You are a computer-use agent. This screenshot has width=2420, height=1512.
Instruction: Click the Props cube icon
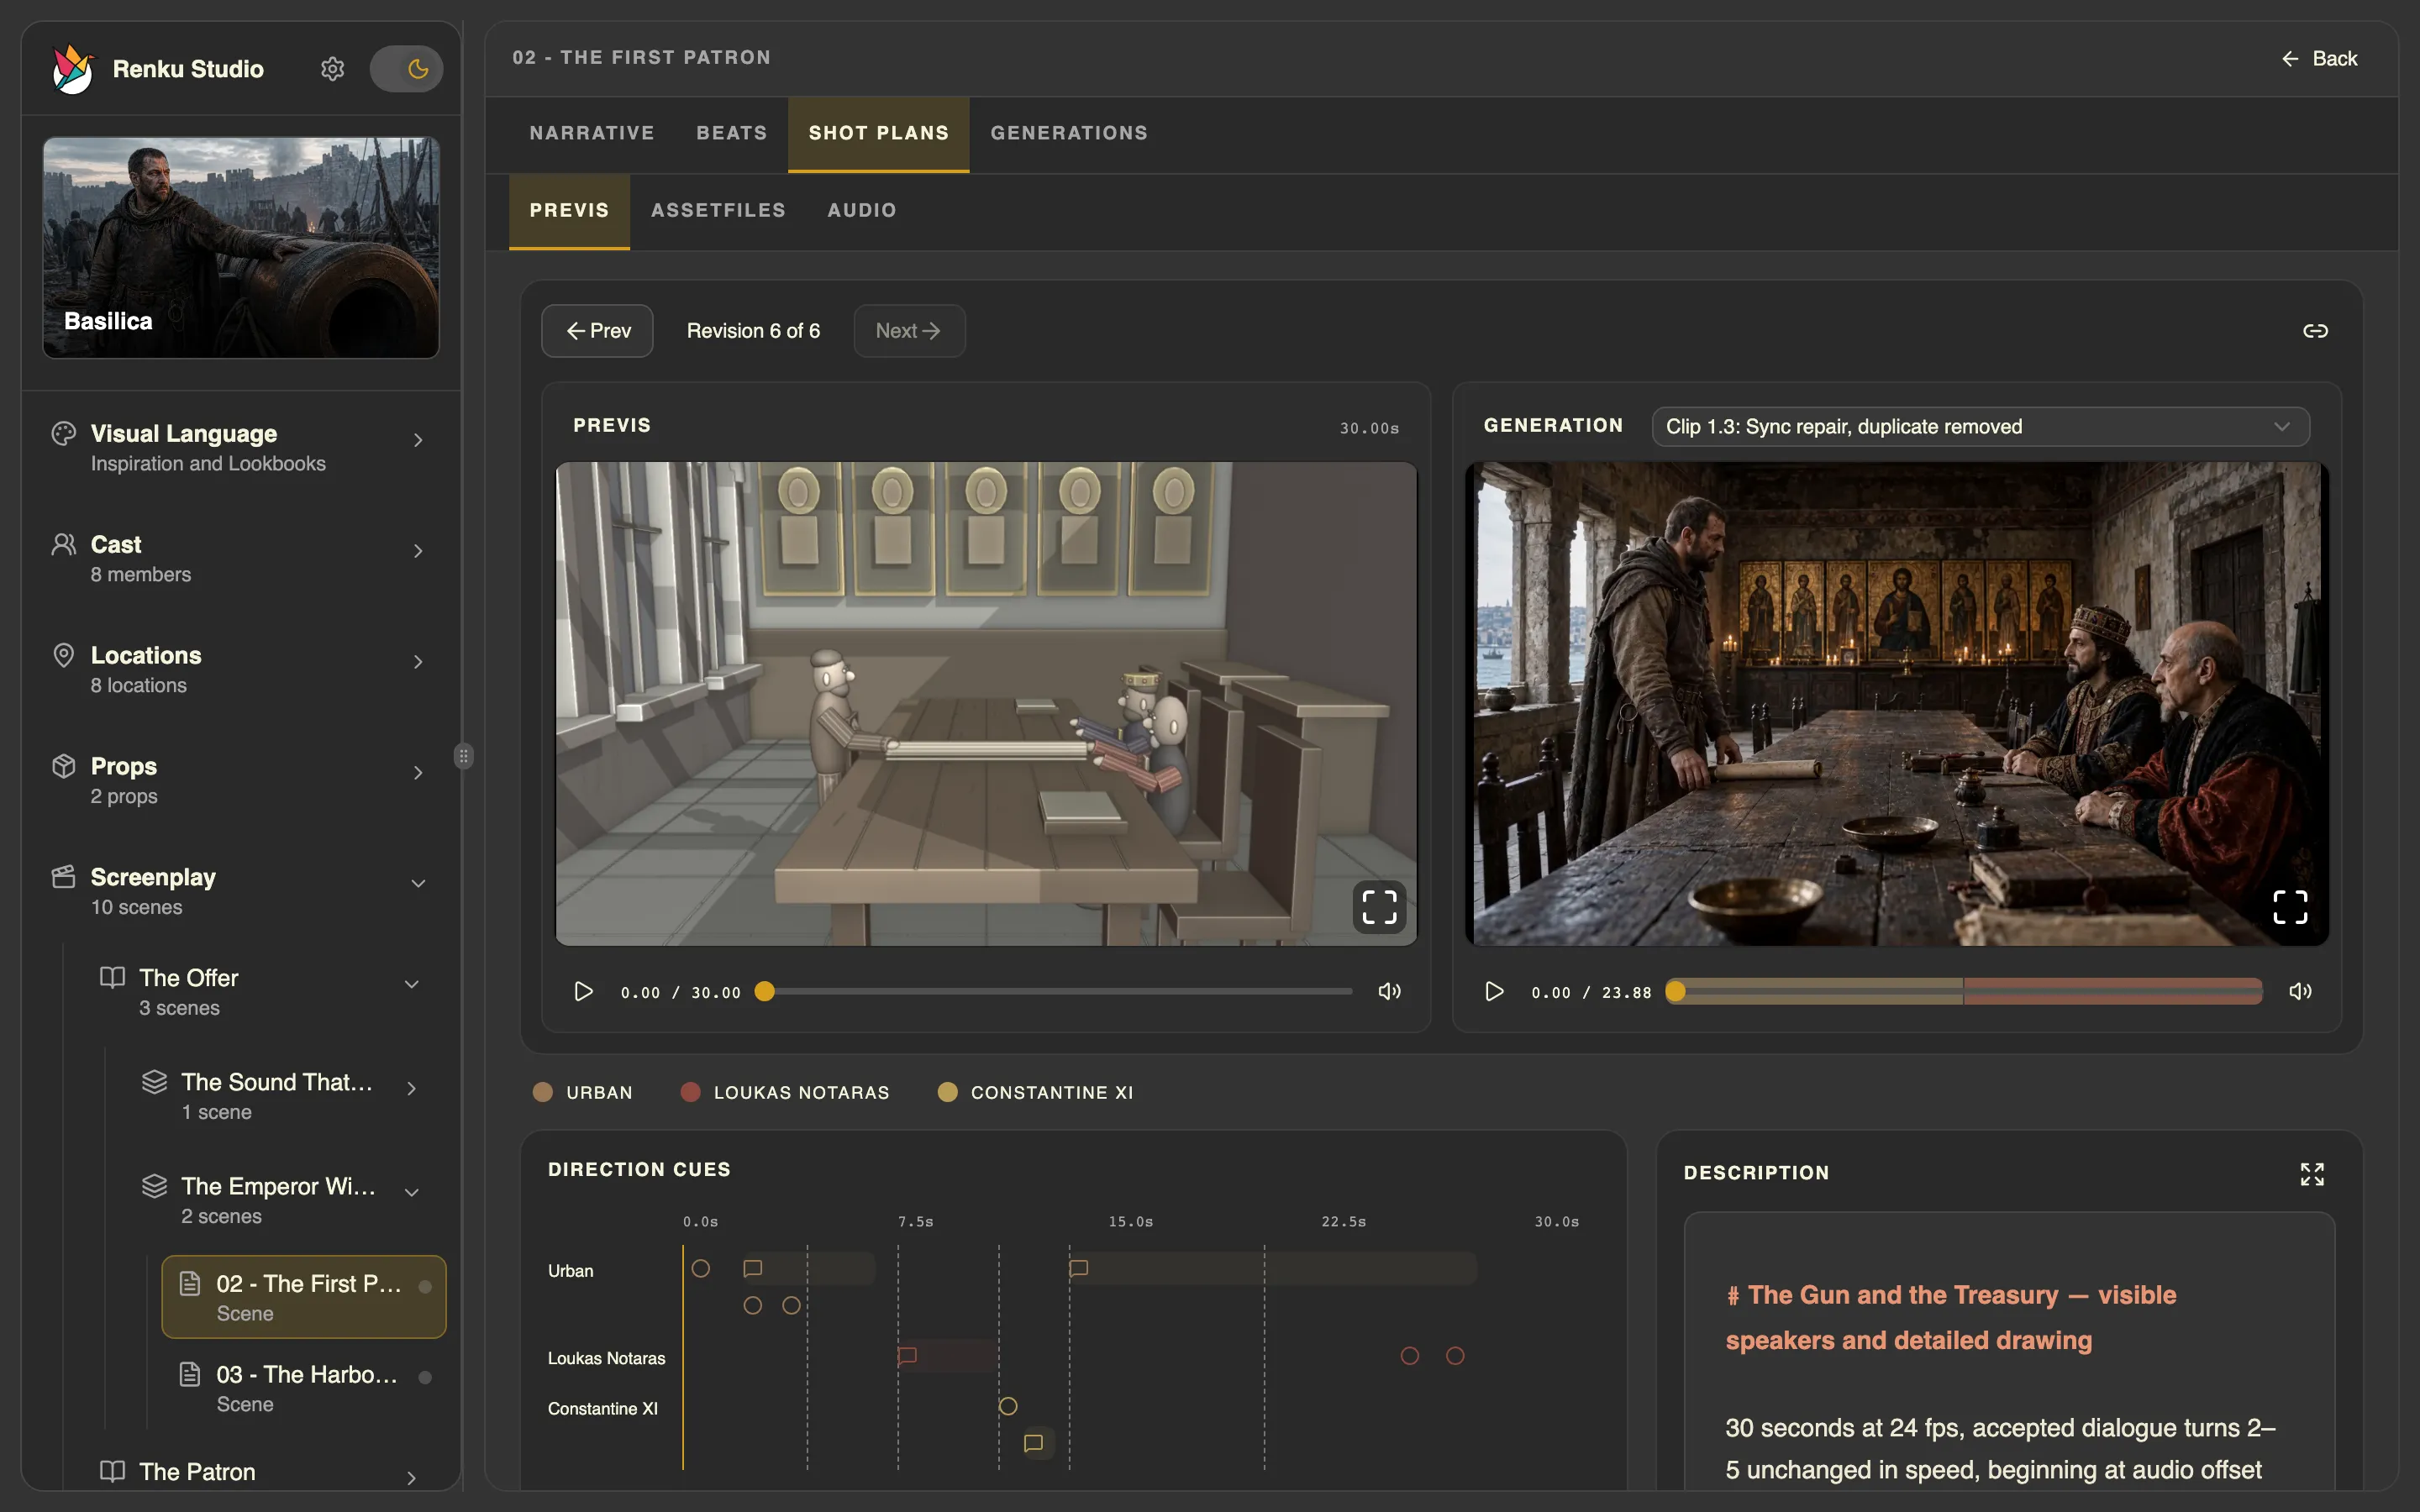coord(64,767)
